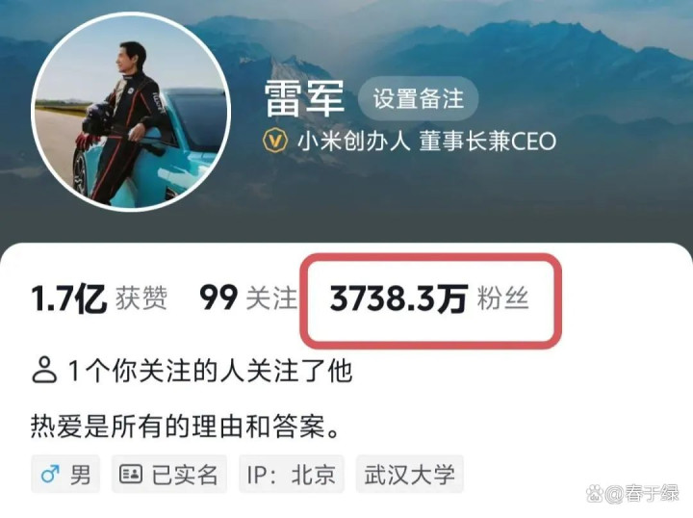This screenshot has width=693, height=518.
Task: Tap the 武汉大学 school tag
Action: tap(410, 475)
